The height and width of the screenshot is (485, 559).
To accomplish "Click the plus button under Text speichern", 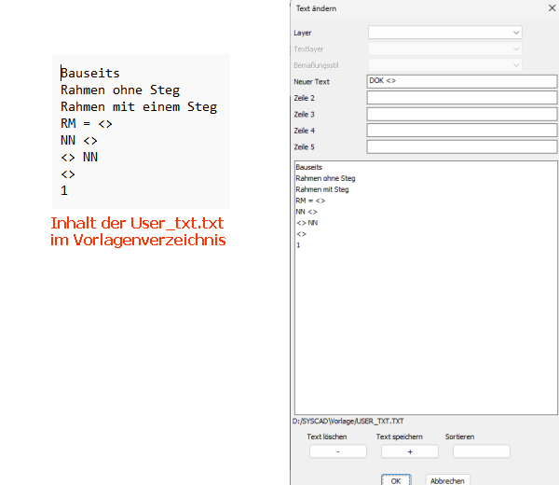I will click(409, 451).
